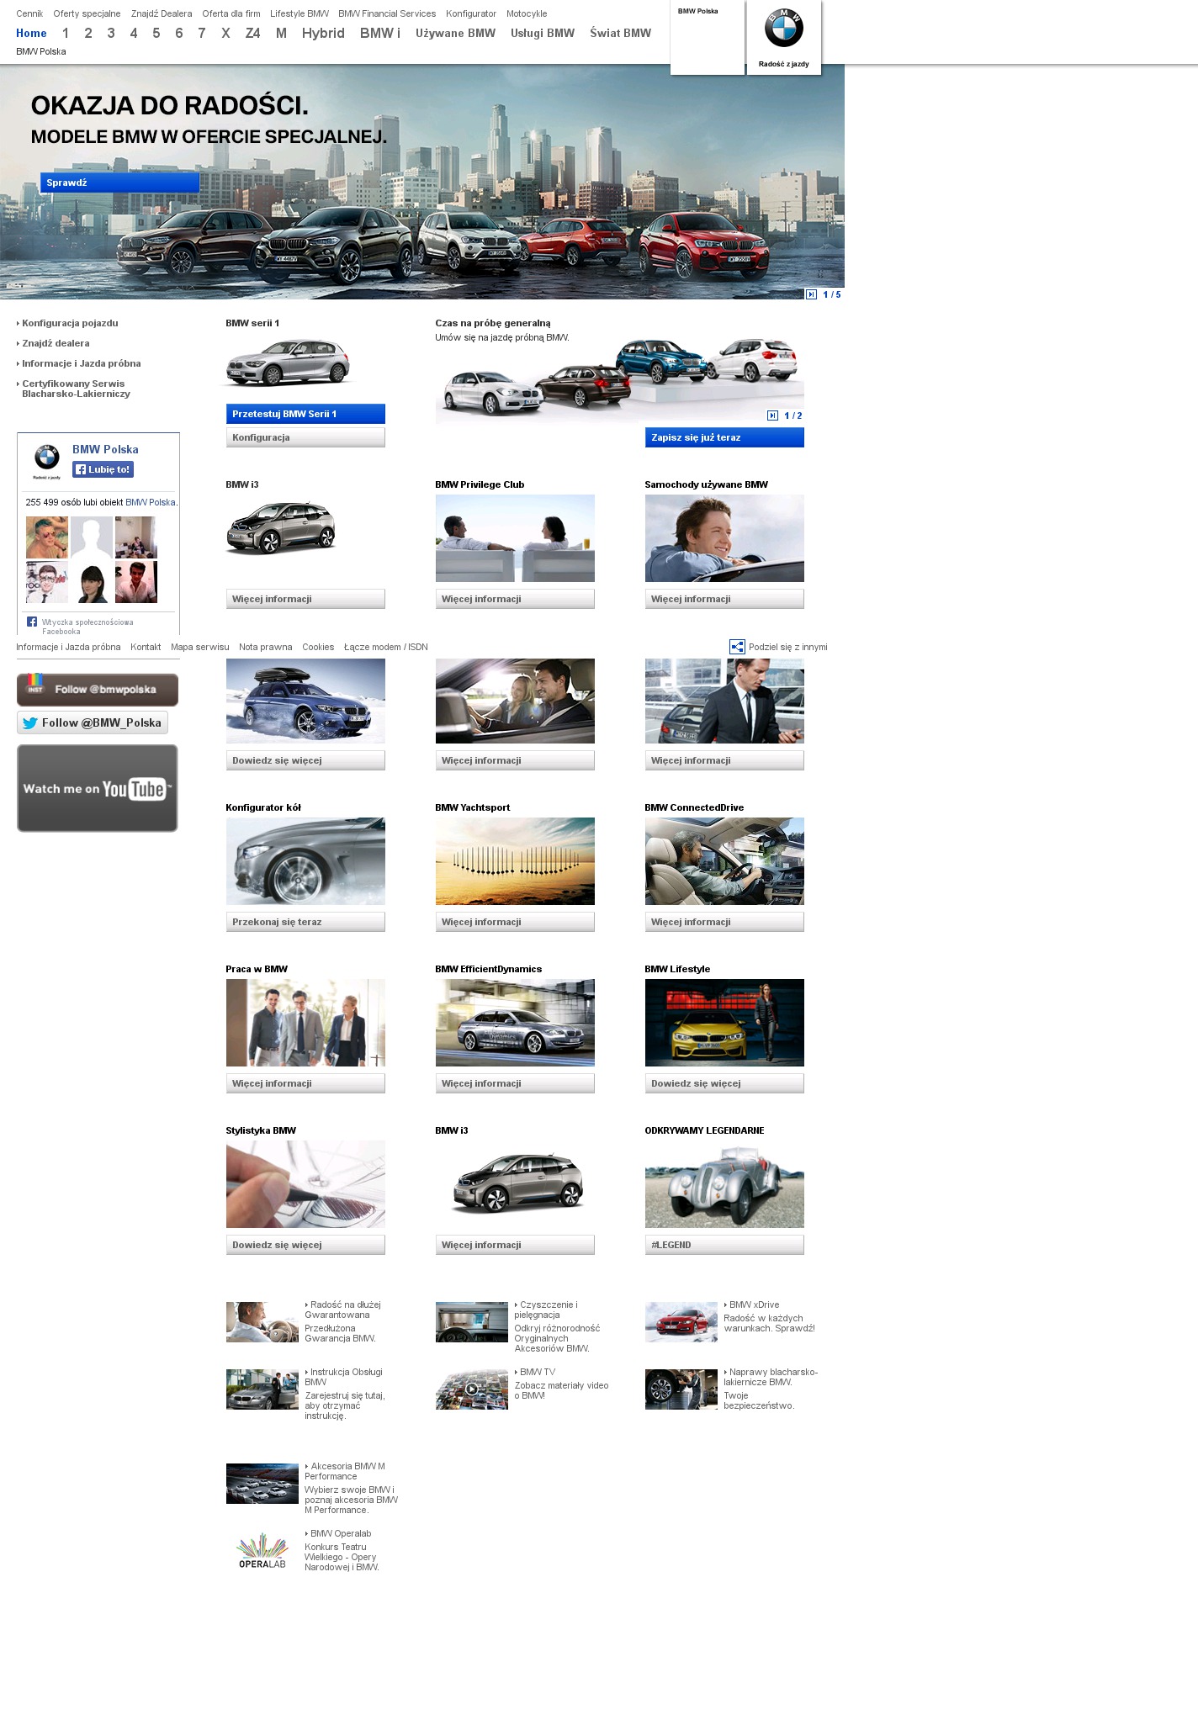Screen dimensions: 1198x1720
Task: Click the Podziel się z innymi share icon
Action: (x=737, y=647)
